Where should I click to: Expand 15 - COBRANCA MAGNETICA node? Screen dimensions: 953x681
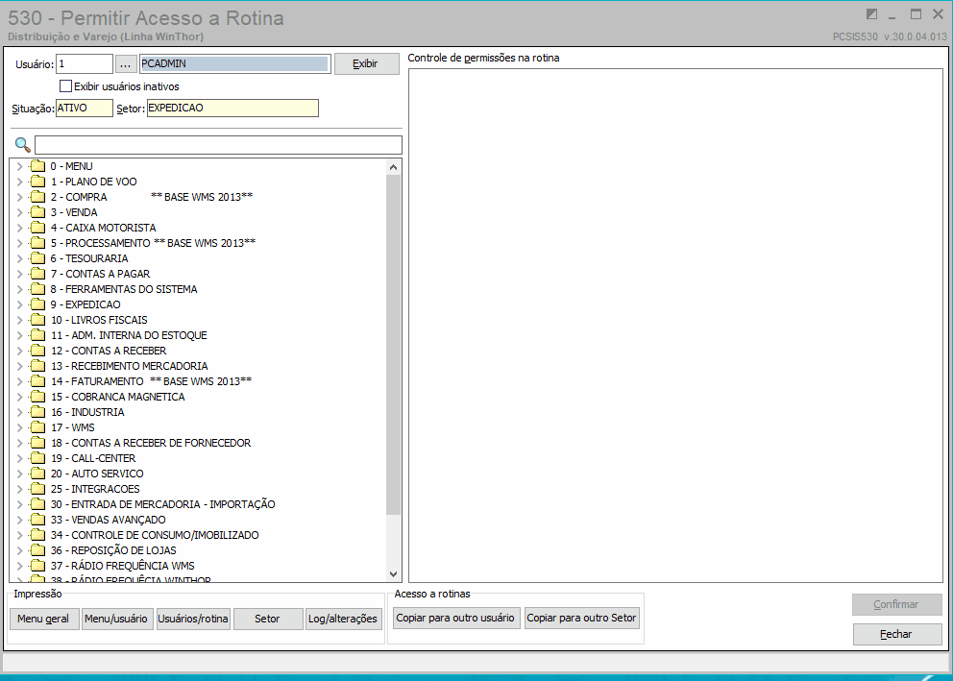click(19, 397)
